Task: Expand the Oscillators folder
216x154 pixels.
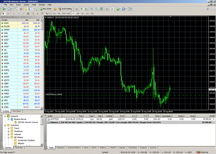Action: coord(9,131)
